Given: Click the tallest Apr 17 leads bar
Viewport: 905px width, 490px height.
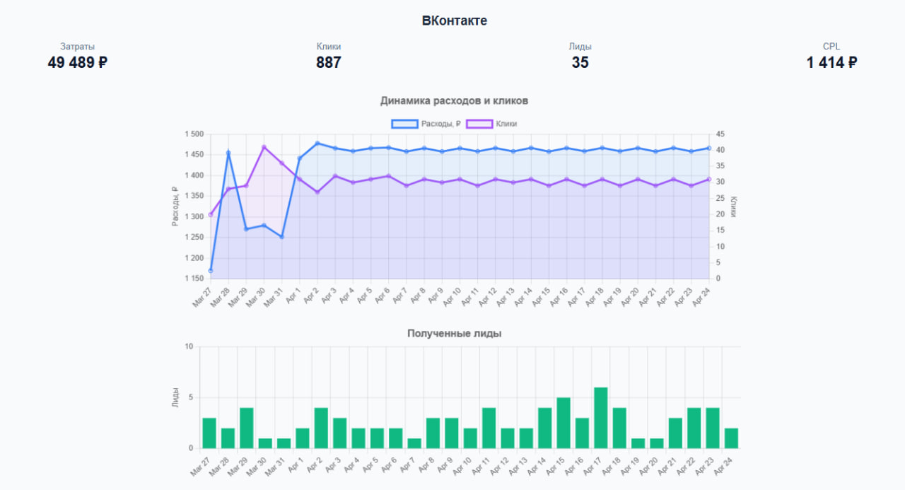Looking at the screenshot, I should point(601,418).
